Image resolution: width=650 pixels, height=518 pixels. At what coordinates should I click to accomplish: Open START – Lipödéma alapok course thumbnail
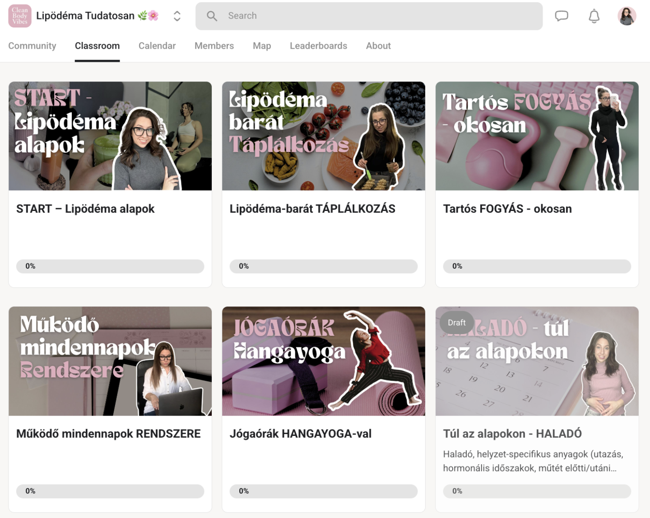(x=110, y=136)
